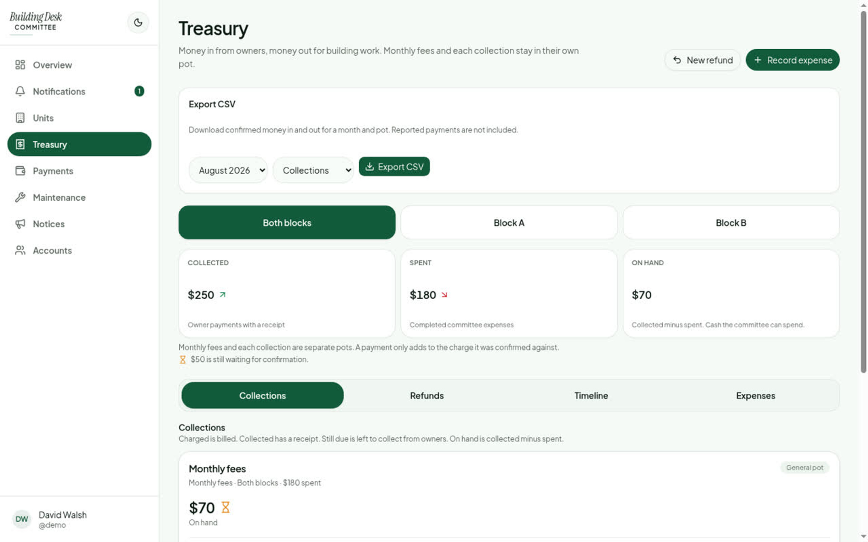This screenshot has height=542, width=868.
Task: Toggle dark mode moon icon
Action: [138, 23]
